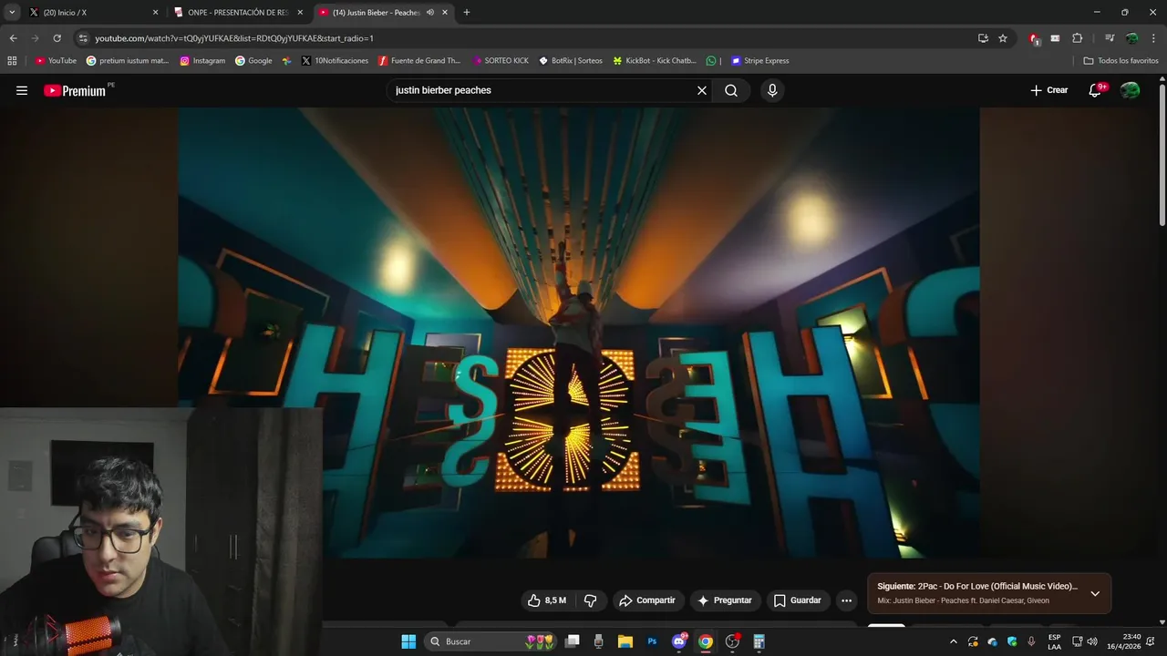Screen dimensions: 1167x656
Task: Open Photoshop from the taskbar
Action: 652,641
